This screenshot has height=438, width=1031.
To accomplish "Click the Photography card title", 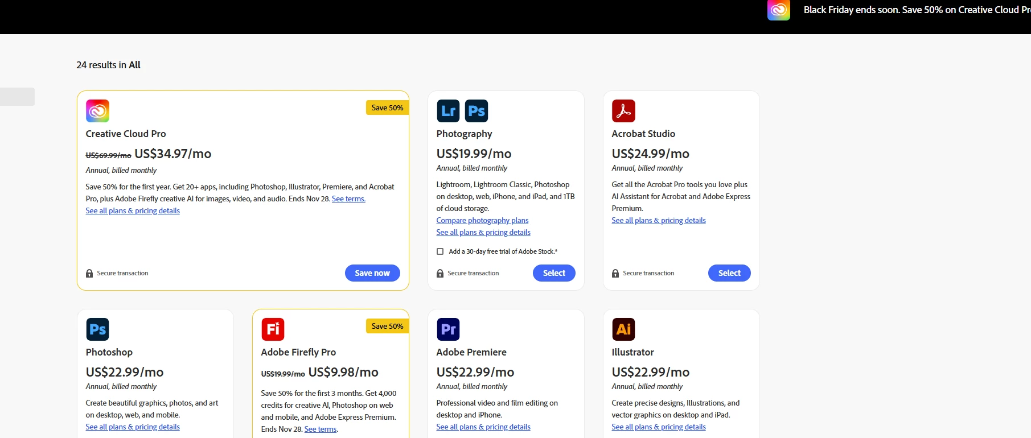I will [464, 134].
